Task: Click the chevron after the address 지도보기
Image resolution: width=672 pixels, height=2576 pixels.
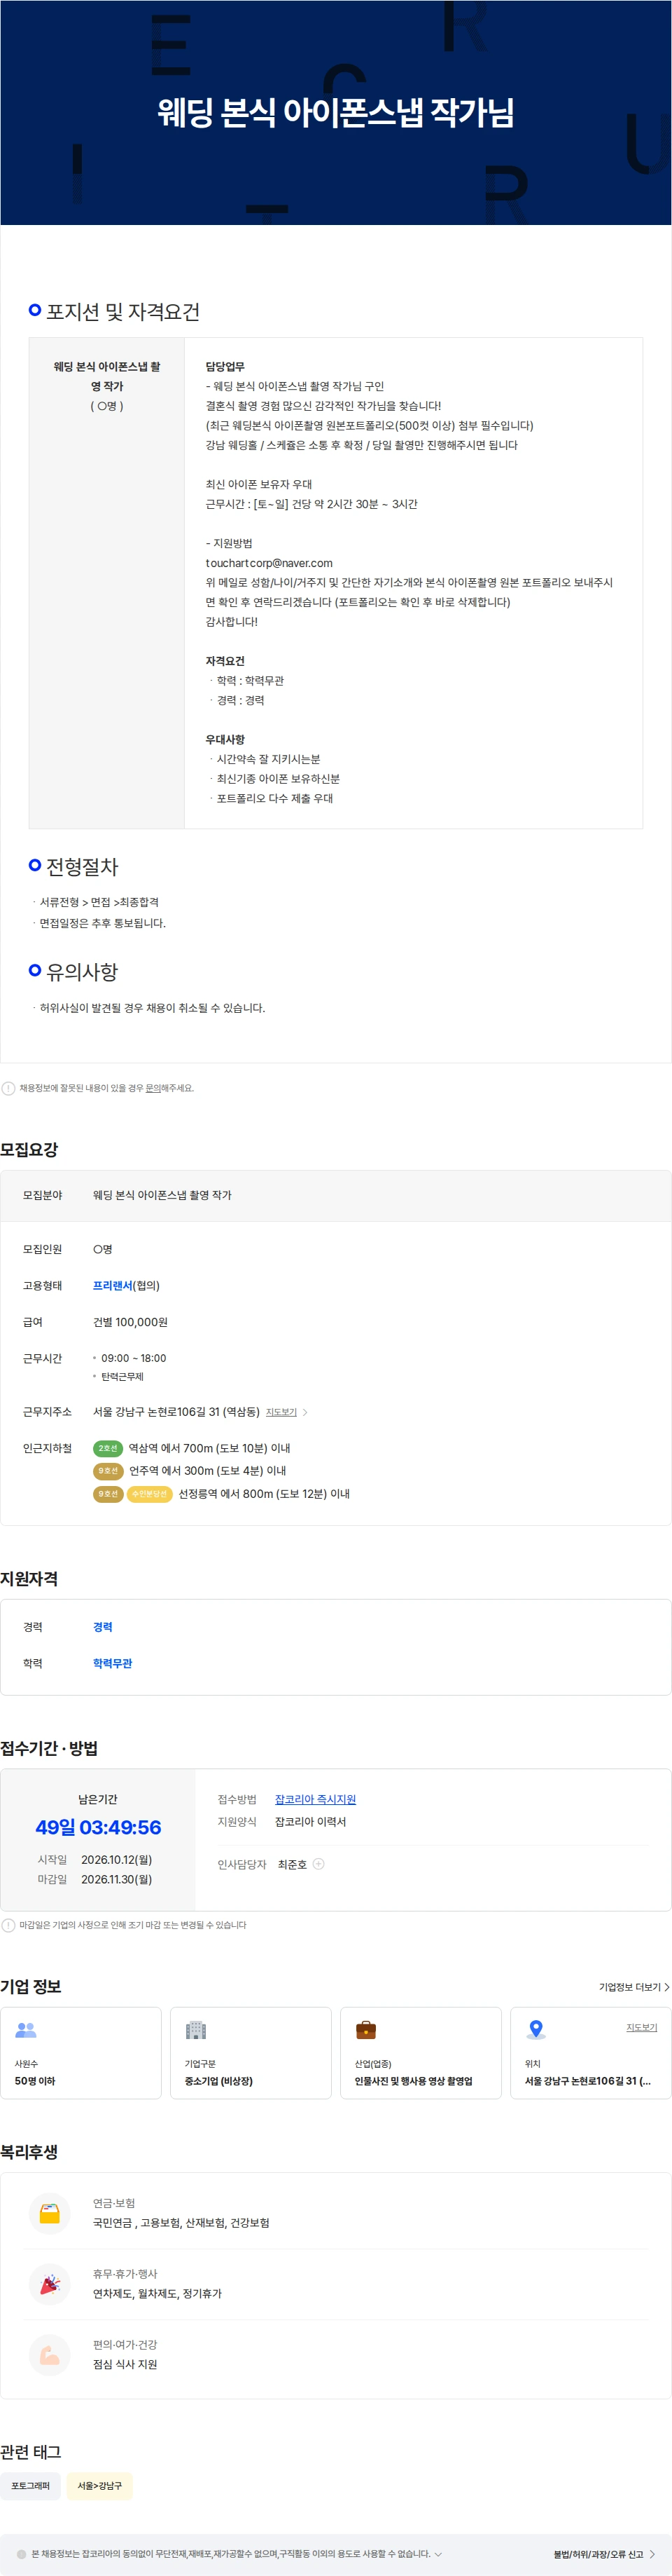Action: (x=304, y=1412)
